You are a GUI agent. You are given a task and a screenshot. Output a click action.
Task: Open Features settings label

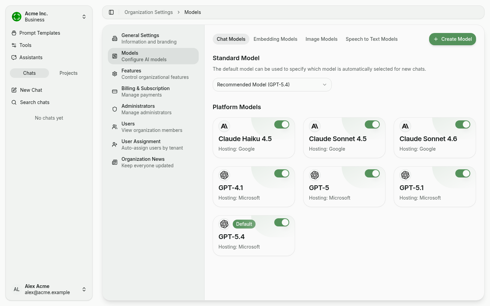point(131,71)
